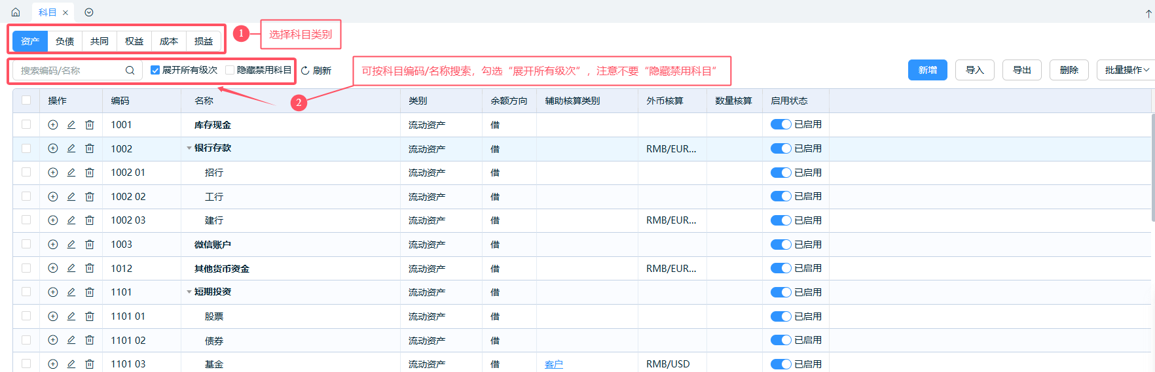Collapse the 银行存款 tree row
This screenshot has height=372, width=1155.
189,148
